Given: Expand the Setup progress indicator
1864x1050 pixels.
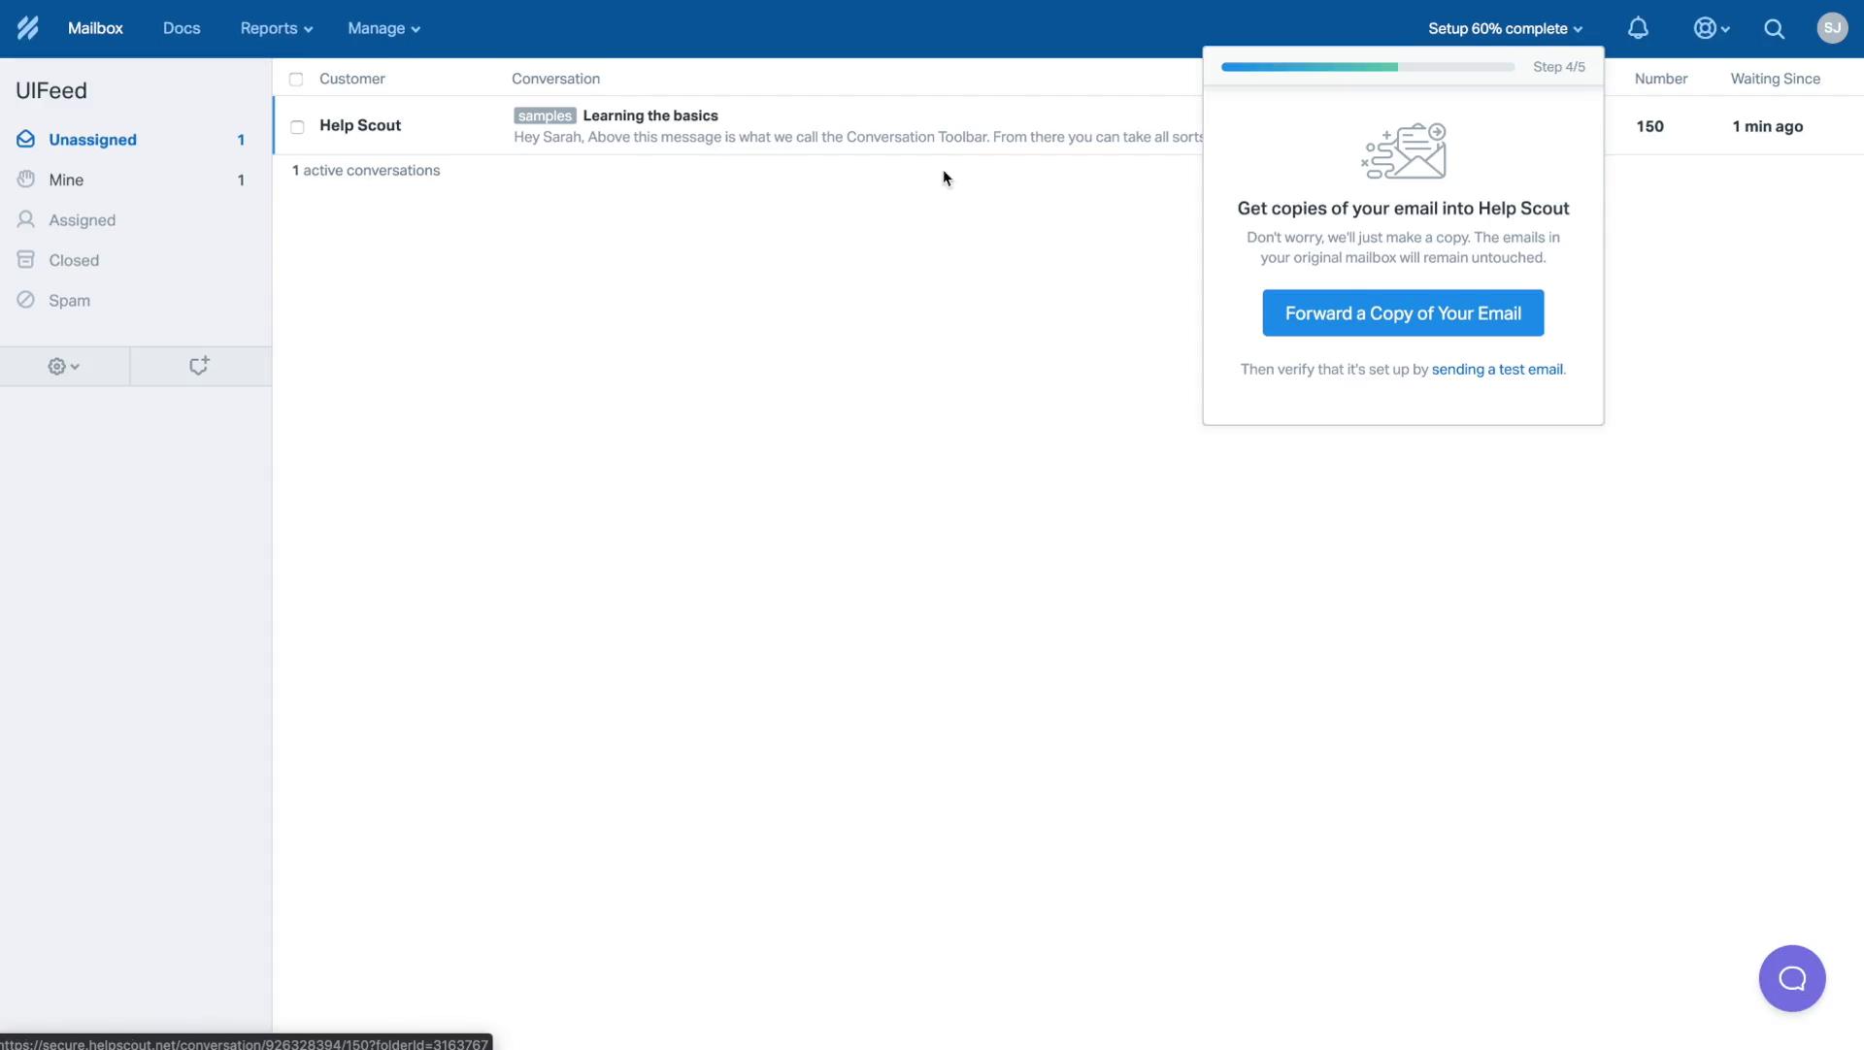Looking at the screenshot, I should pyautogui.click(x=1504, y=28).
